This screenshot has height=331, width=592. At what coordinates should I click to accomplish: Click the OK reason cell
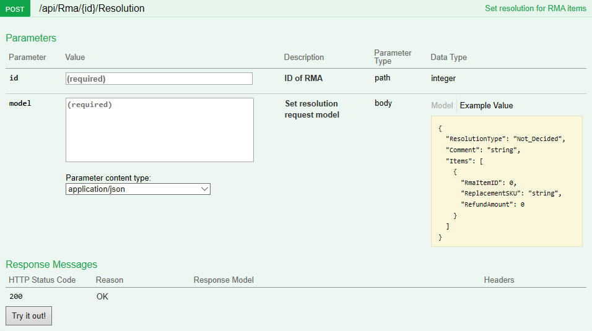[102, 296]
